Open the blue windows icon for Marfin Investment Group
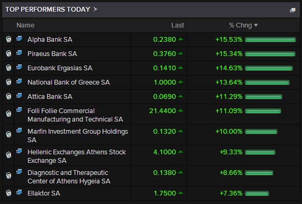 19,130
